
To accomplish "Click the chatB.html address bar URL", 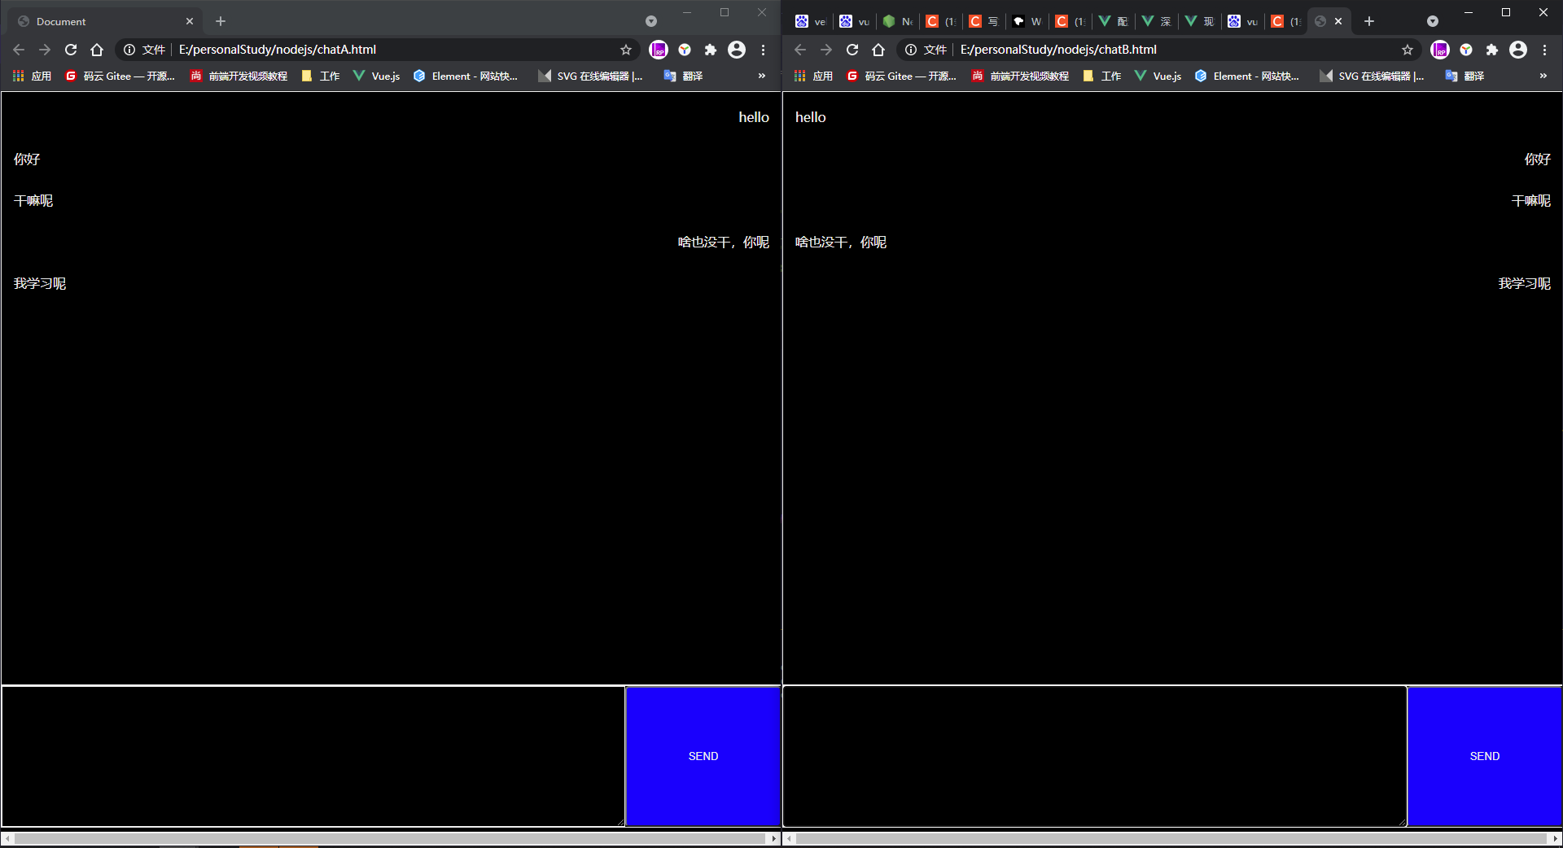I will [1059, 50].
